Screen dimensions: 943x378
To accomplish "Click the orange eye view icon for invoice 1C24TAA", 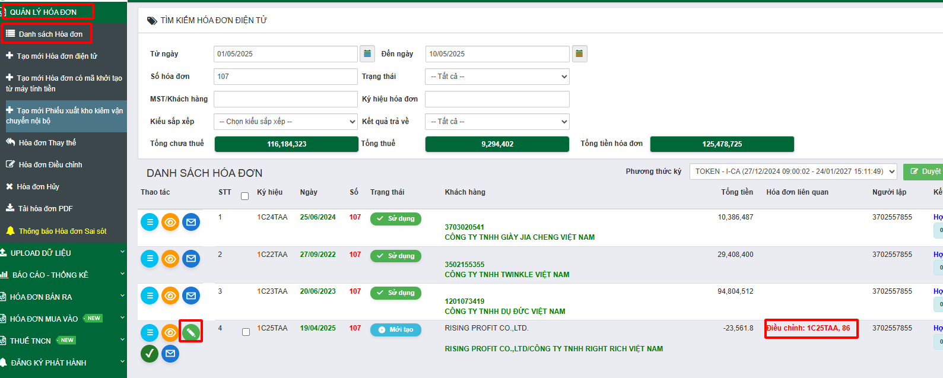I will pyautogui.click(x=170, y=222).
